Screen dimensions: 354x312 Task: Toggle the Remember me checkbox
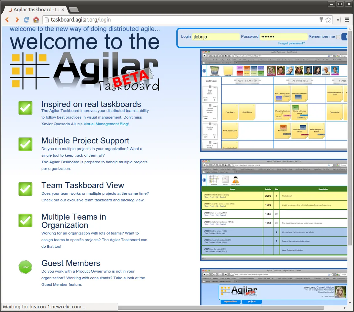(x=338, y=37)
